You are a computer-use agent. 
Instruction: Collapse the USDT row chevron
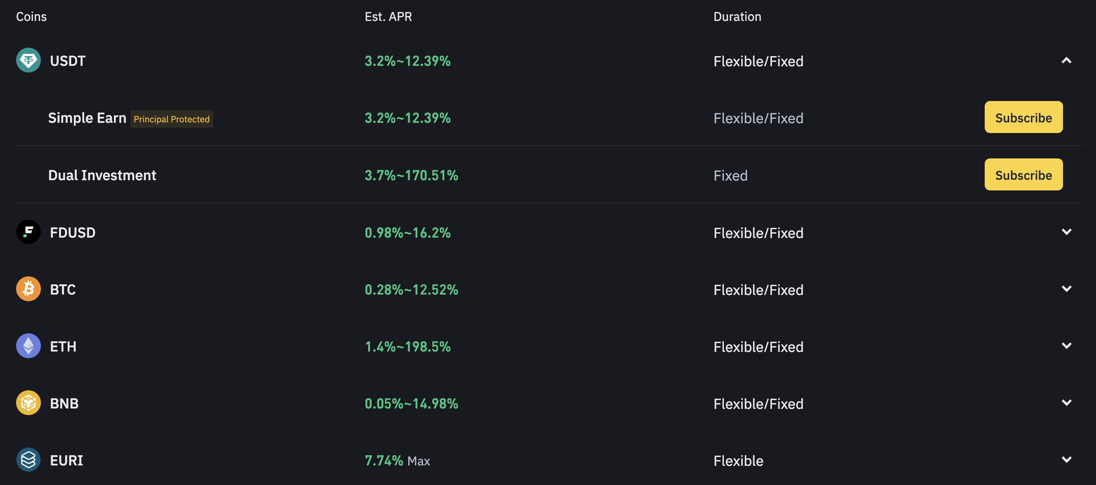pos(1066,61)
